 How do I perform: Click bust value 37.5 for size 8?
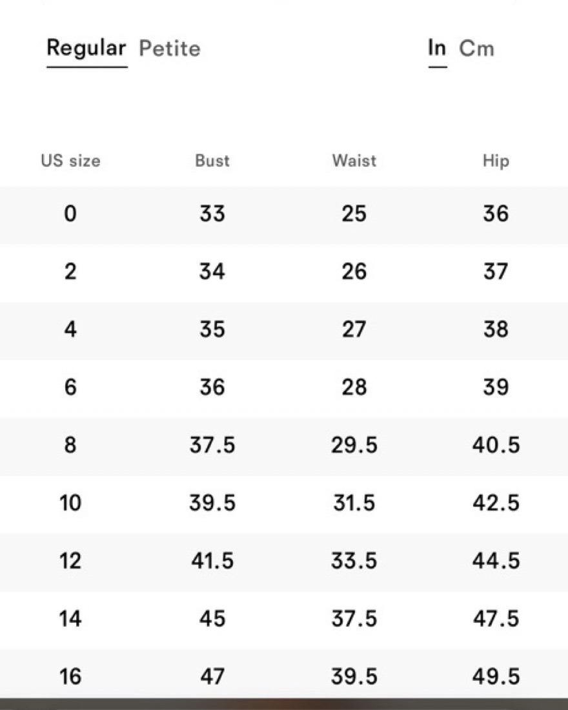click(212, 445)
